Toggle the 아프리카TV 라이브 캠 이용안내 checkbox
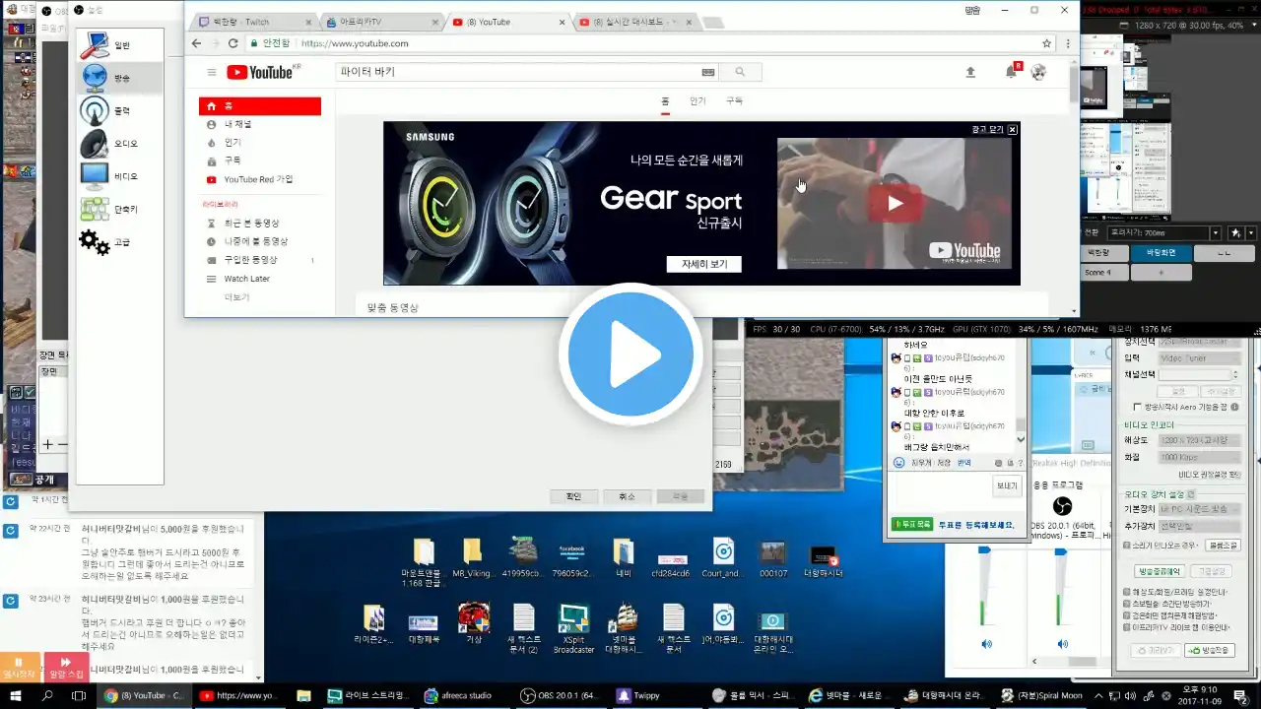Viewport: 1261px width, 709px height. point(1127,627)
